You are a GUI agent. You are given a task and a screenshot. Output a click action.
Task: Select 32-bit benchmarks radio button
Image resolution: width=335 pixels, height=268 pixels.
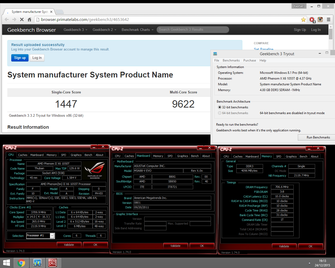(220, 107)
